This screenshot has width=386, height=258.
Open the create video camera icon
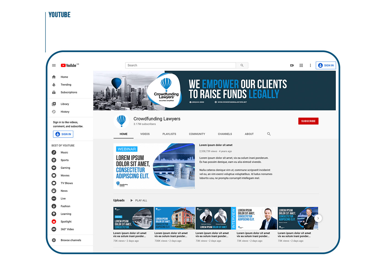point(292,65)
